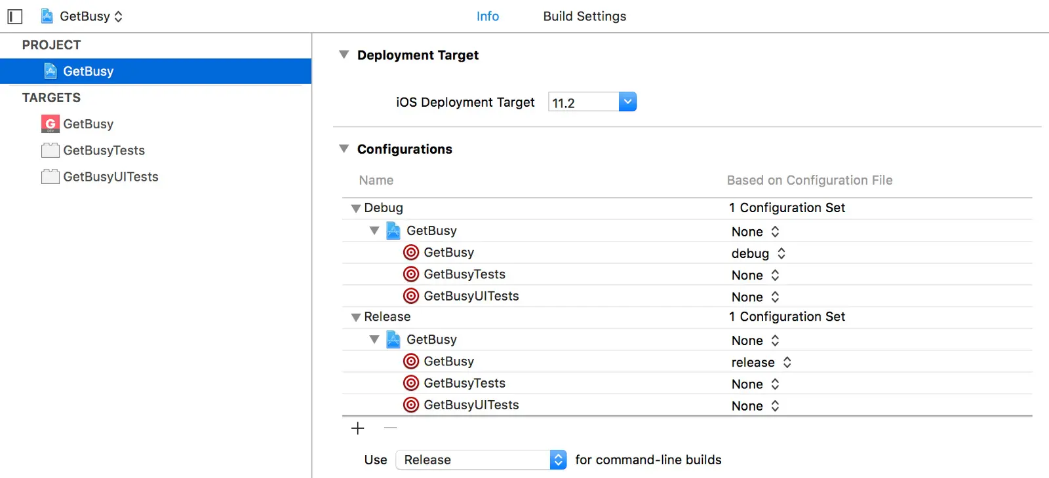Click the GetBusyTests target icon under Release
Viewport: 1049px width, 478px height.
pyautogui.click(x=411, y=383)
